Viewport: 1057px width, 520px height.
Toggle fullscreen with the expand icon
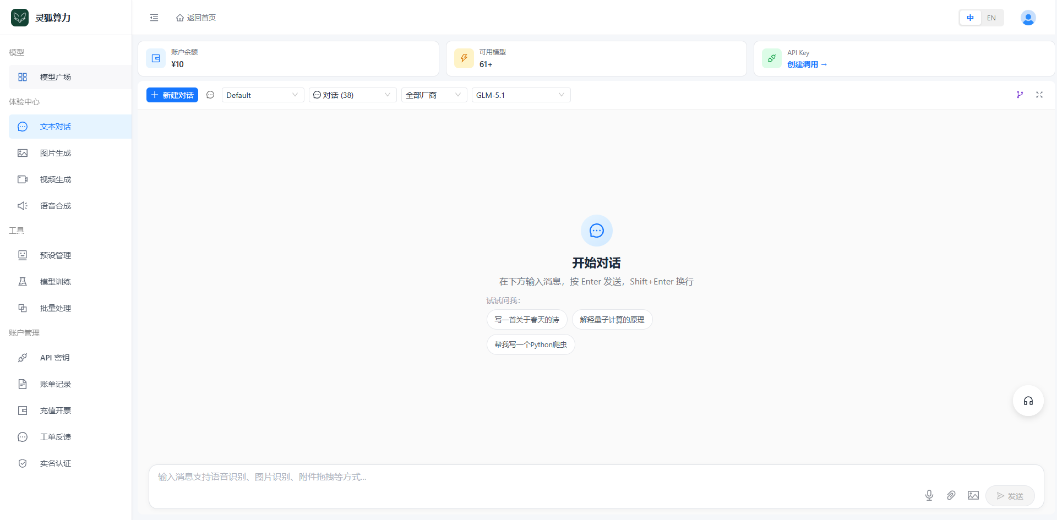pyautogui.click(x=1039, y=95)
